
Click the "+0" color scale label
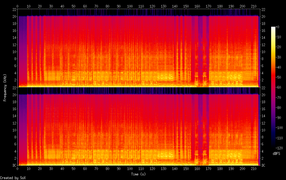click(278, 27)
